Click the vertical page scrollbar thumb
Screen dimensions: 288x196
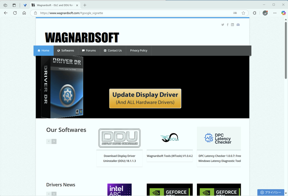point(286,50)
